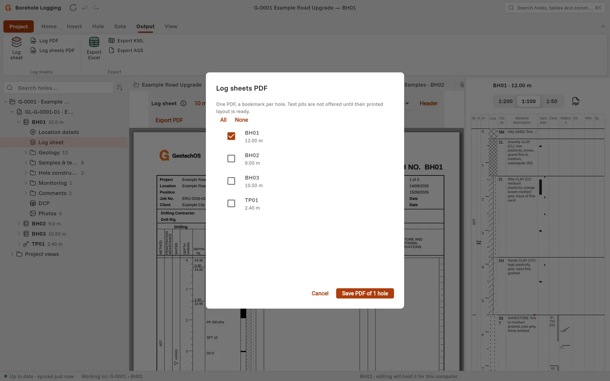Click the global search box at top right
Image resolution: width=610 pixels, height=381 pixels.
pos(555,8)
